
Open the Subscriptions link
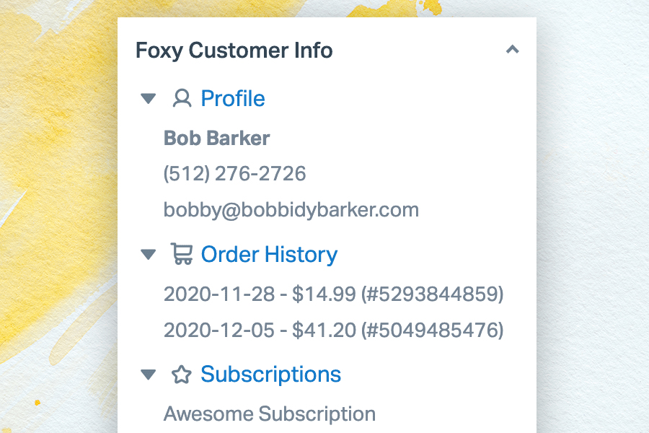(270, 375)
